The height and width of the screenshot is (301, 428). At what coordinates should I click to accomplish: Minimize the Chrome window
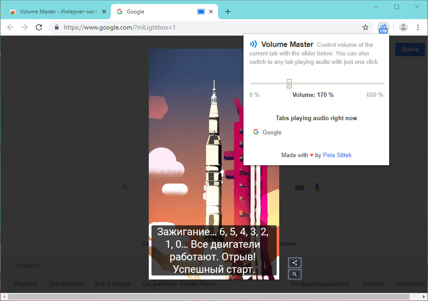[376, 7]
